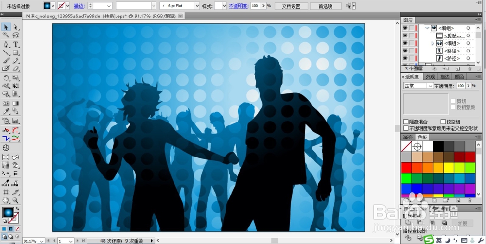The image size is (486, 244).
Task: Toggle visibility of expanded top <编组> row
Action: (x=405, y=28)
